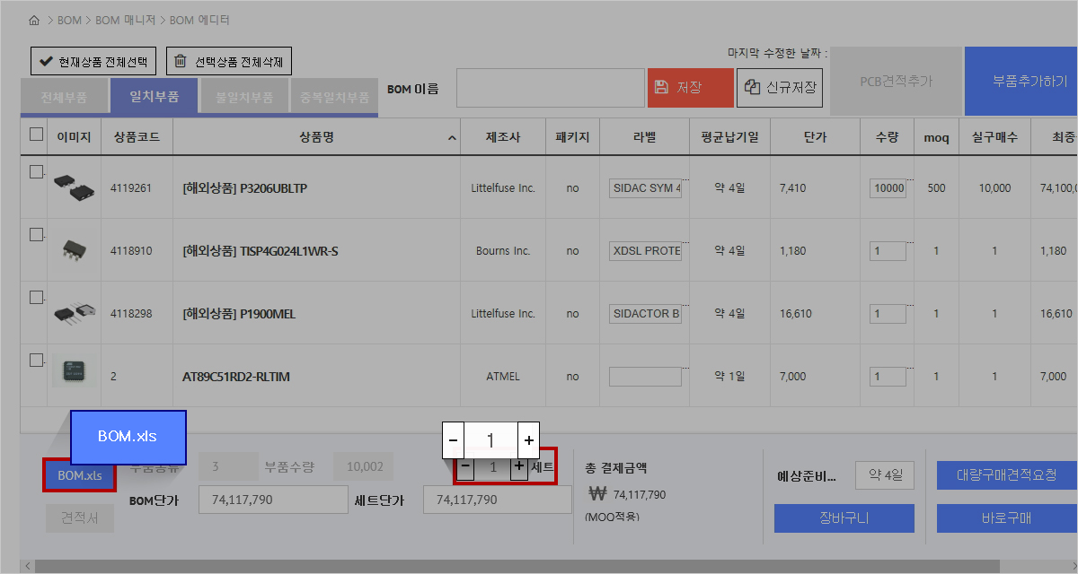Click the 장바구니 cart button
Viewport: 1078px width, 574px height.
tap(844, 518)
